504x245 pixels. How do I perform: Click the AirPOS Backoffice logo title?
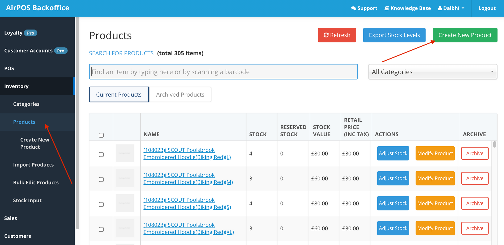[38, 8]
